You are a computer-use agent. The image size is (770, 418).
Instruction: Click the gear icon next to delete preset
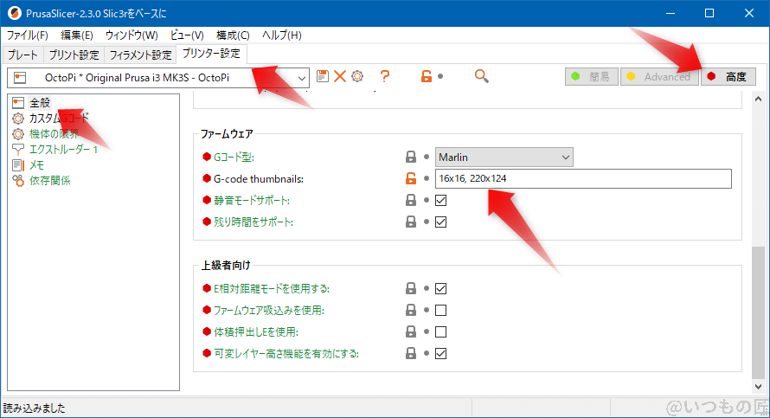click(x=356, y=77)
